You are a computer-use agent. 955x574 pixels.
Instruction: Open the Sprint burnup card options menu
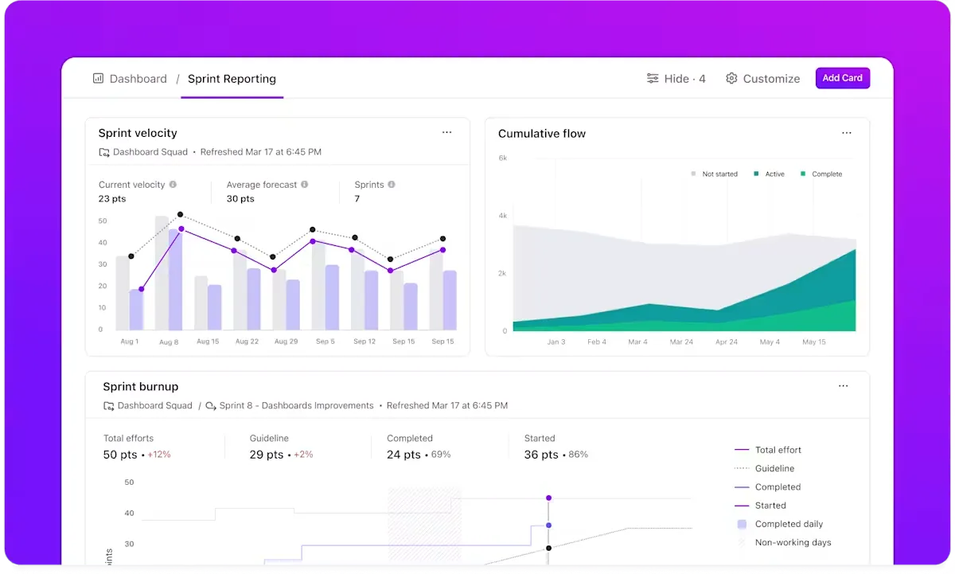(844, 386)
